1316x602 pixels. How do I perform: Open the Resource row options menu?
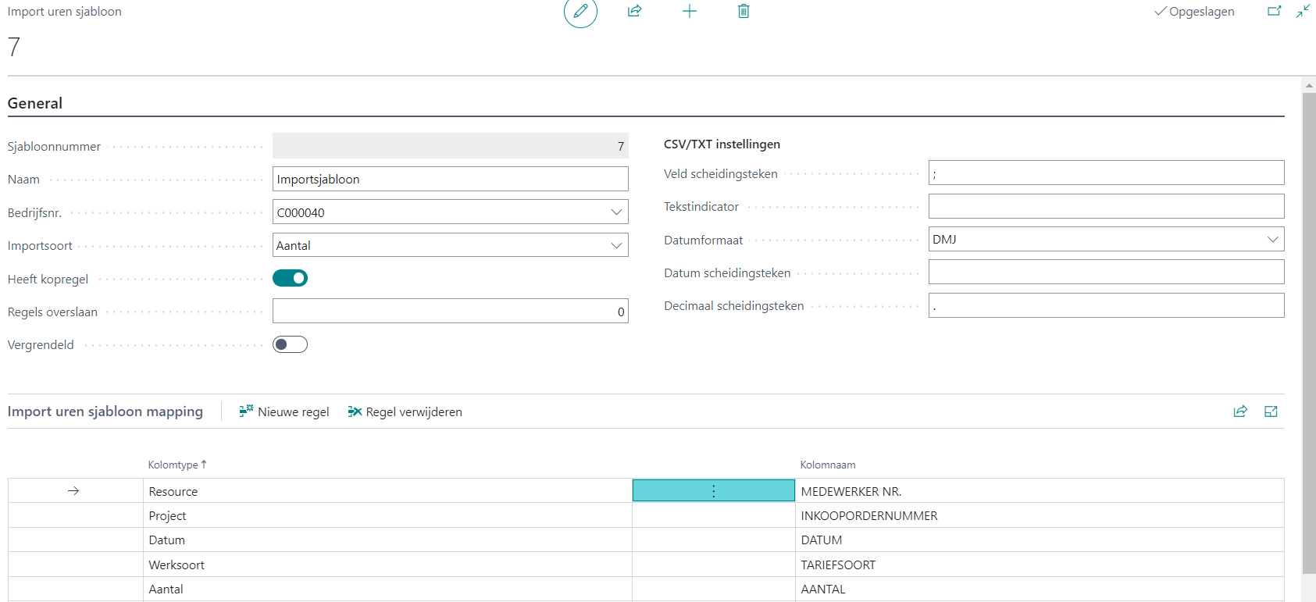[713, 491]
